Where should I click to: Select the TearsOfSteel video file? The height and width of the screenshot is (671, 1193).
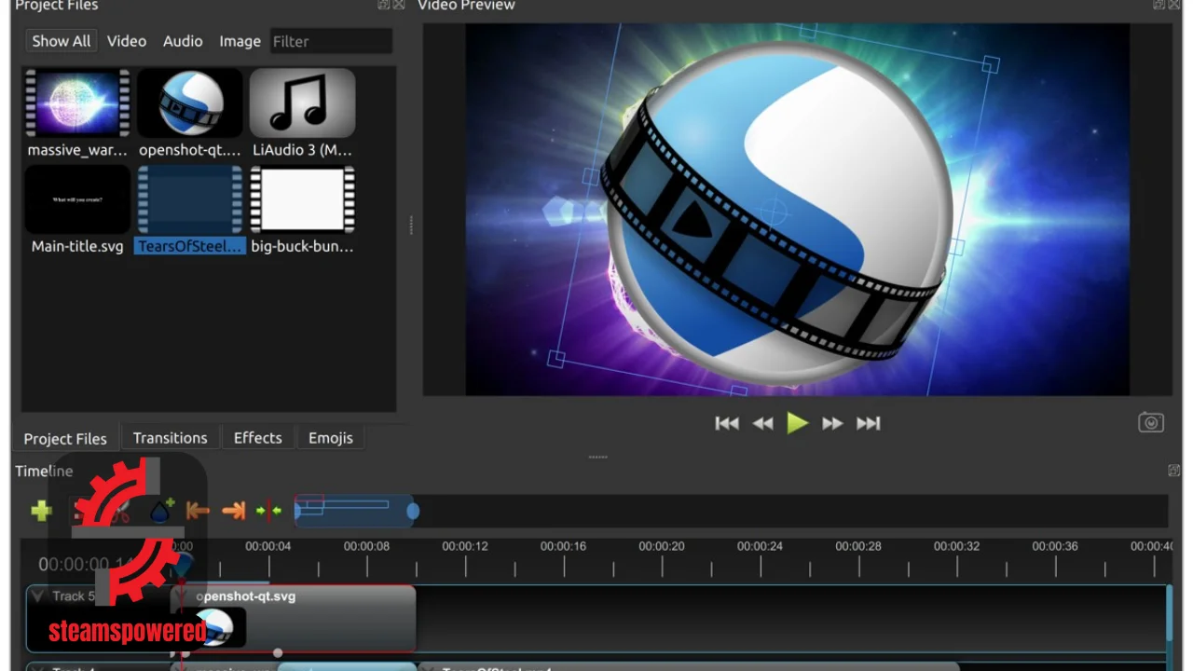(190, 210)
